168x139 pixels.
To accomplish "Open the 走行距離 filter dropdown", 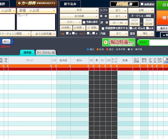I will coord(79,16).
